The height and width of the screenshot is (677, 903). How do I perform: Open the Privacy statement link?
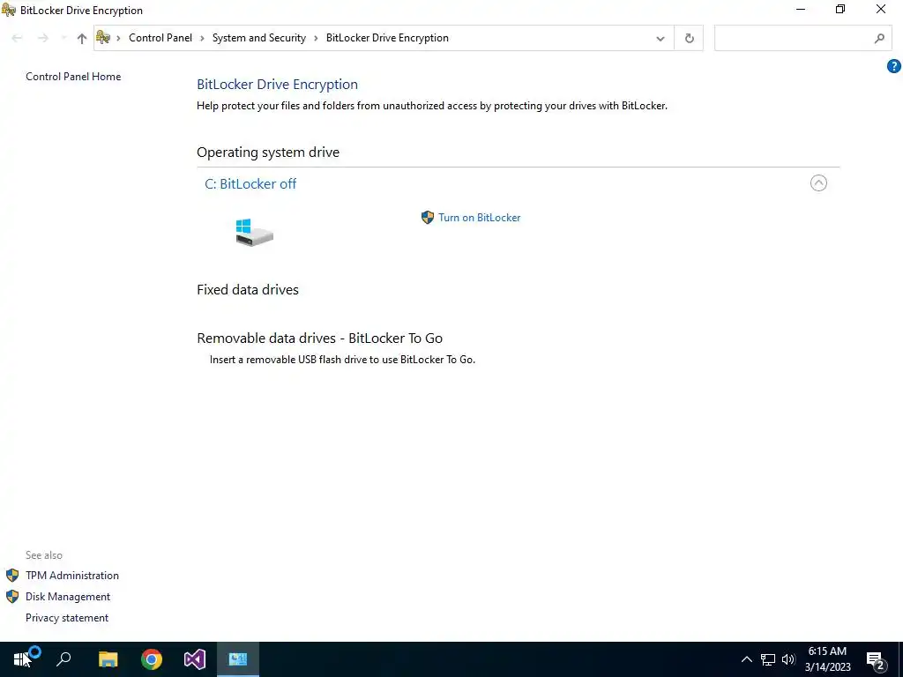(x=67, y=618)
